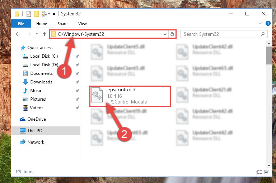Click the folder icon in title bar
Screen dimensions: 276x183
[17, 14]
